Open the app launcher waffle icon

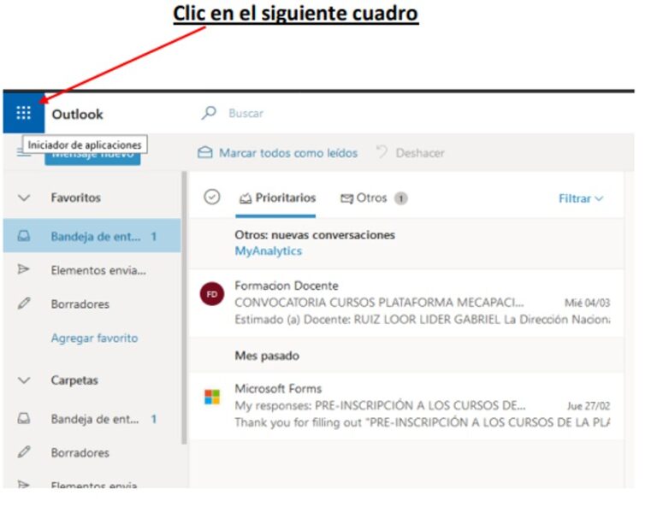(x=23, y=113)
